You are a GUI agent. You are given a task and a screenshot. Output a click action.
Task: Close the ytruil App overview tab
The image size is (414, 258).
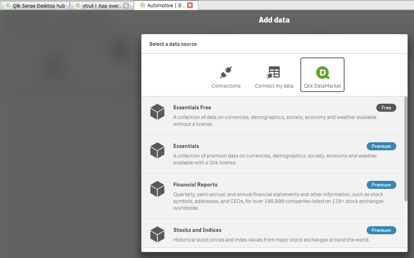click(x=126, y=6)
